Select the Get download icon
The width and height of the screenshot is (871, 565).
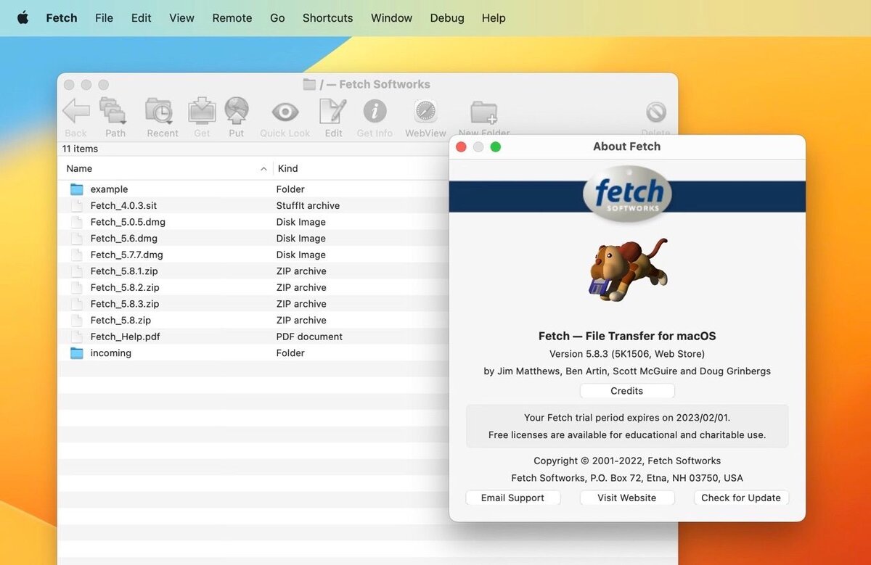coord(202,111)
